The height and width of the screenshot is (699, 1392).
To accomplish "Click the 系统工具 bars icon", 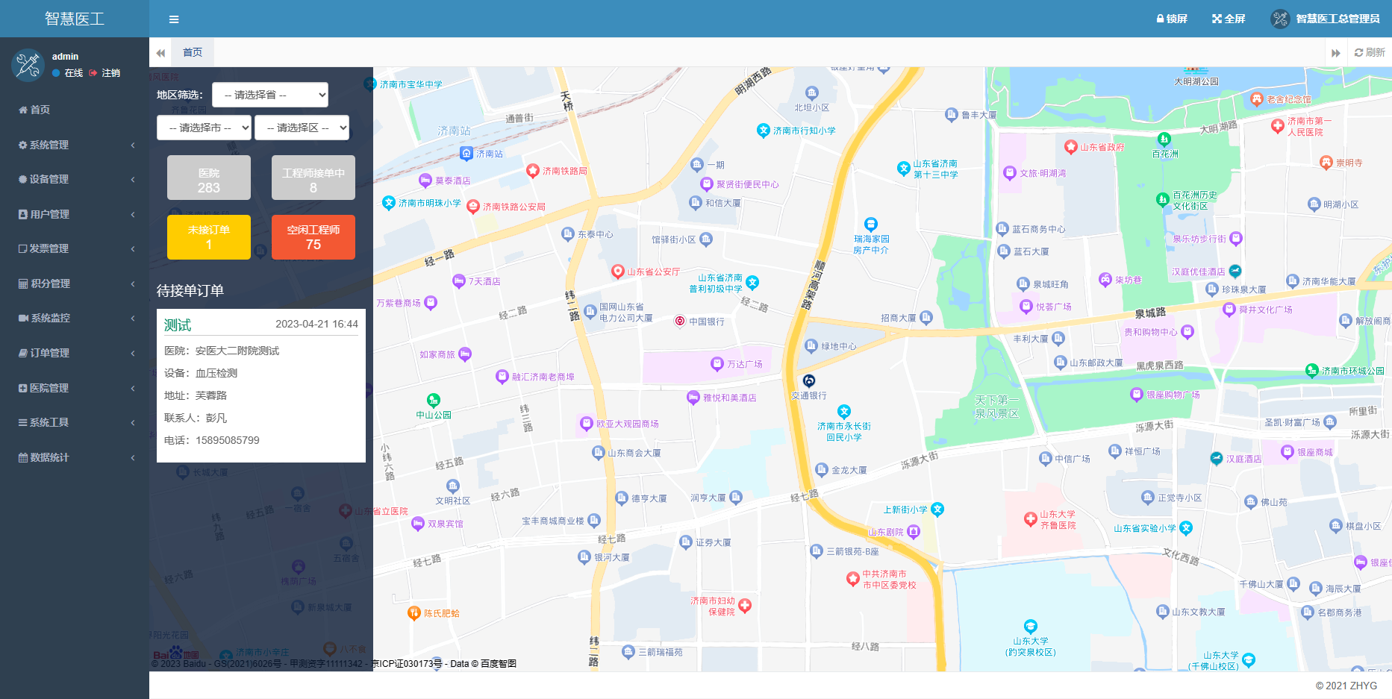I will pos(22,422).
